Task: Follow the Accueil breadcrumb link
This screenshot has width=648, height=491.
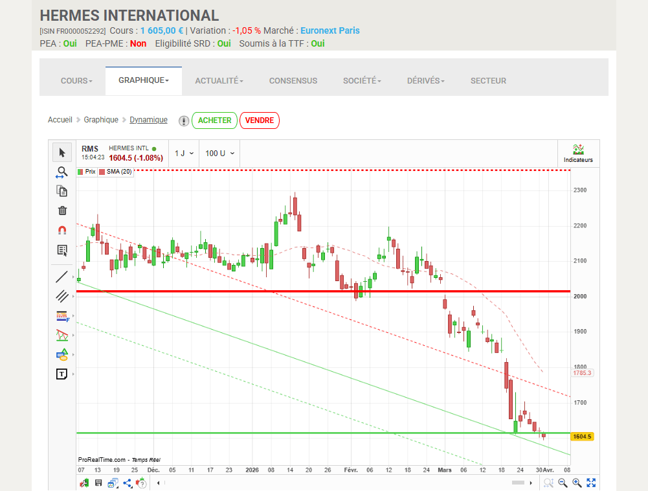Action: (x=60, y=120)
